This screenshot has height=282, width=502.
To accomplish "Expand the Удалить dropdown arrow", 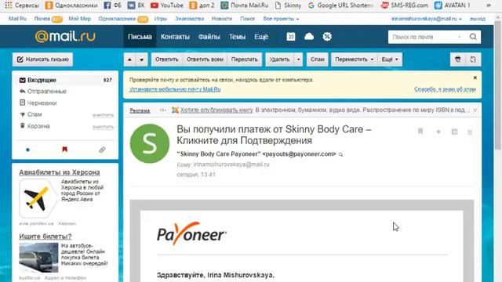I will tap(298, 60).
